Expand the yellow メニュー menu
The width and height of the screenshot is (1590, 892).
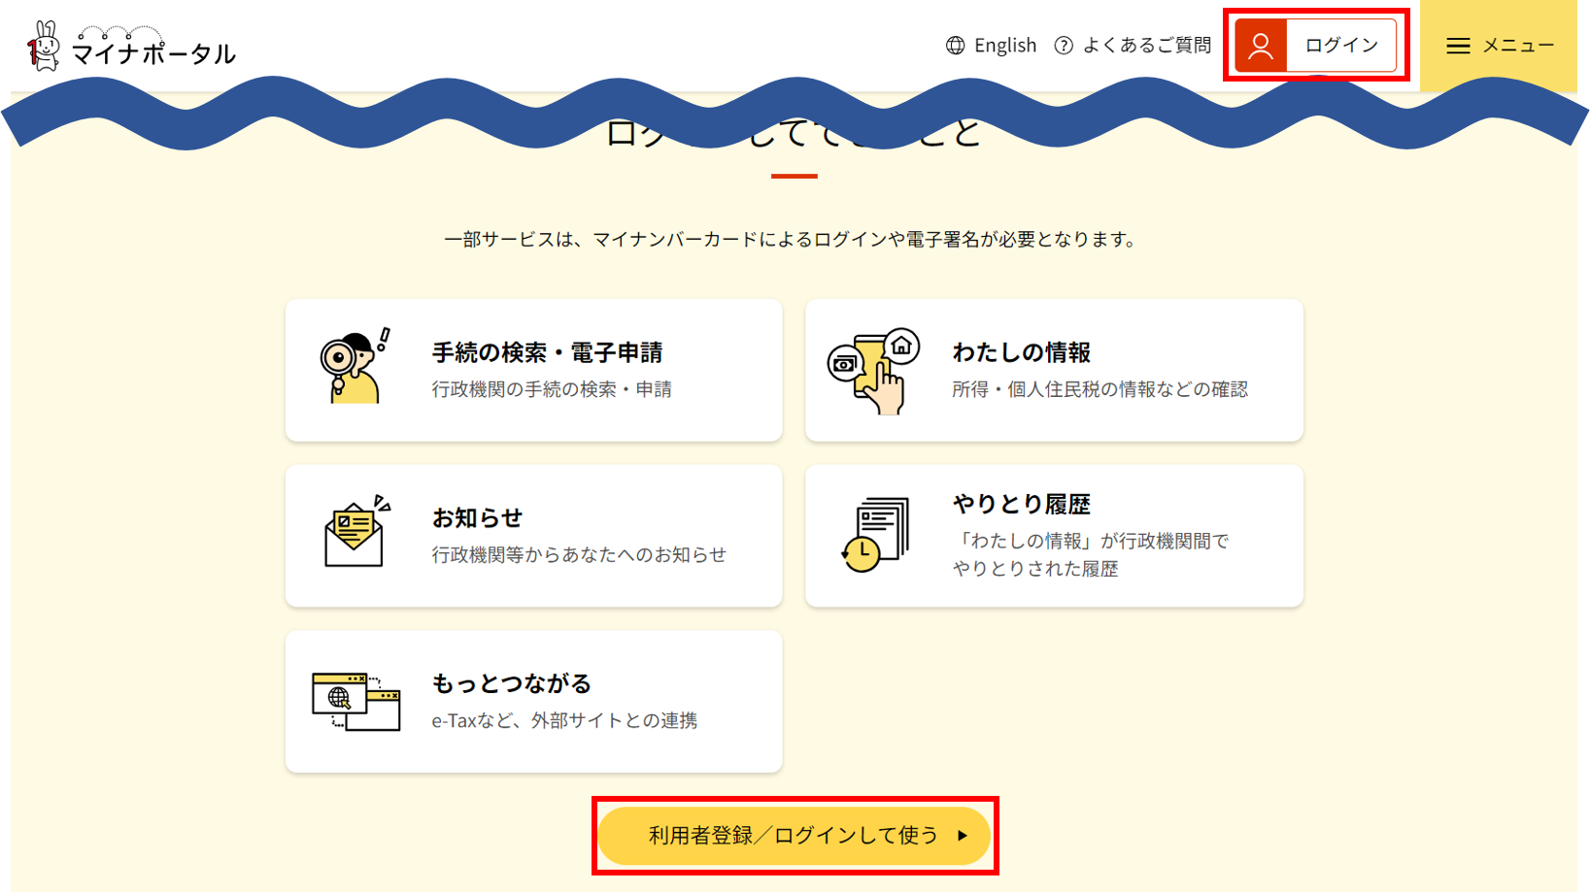click(1499, 46)
